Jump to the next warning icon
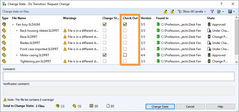The image size is (239, 112). click(166, 12)
